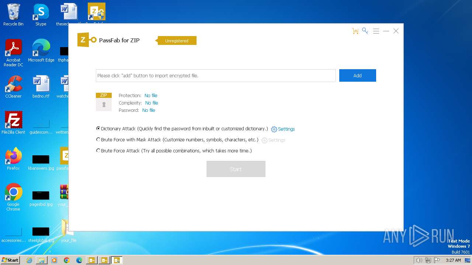Click the volume speaker tray icon

(419, 260)
